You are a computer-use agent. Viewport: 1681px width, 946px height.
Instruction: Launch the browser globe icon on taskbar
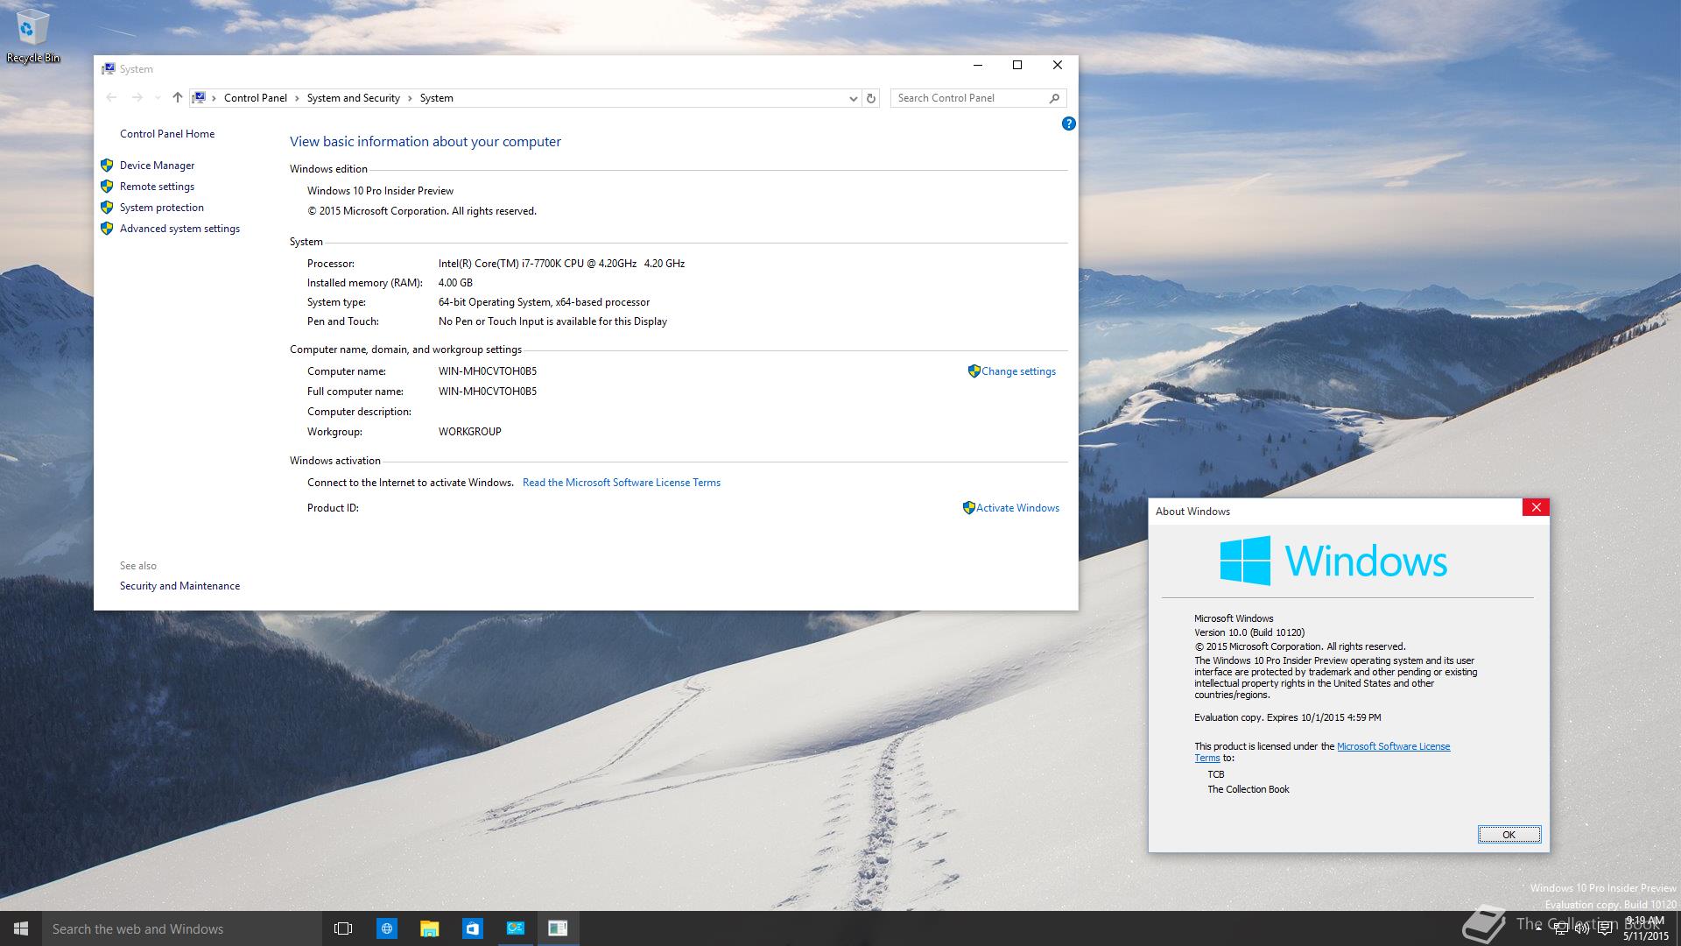[x=386, y=928]
